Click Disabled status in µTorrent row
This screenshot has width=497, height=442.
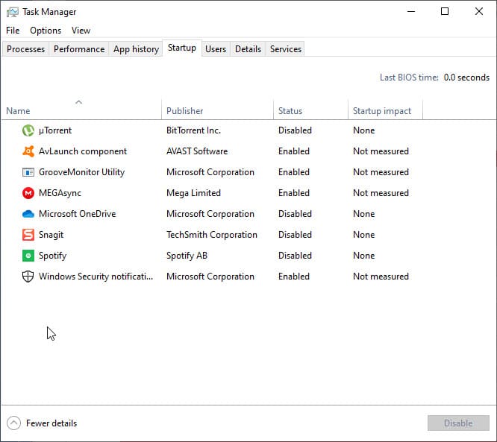pyautogui.click(x=295, y=130)
